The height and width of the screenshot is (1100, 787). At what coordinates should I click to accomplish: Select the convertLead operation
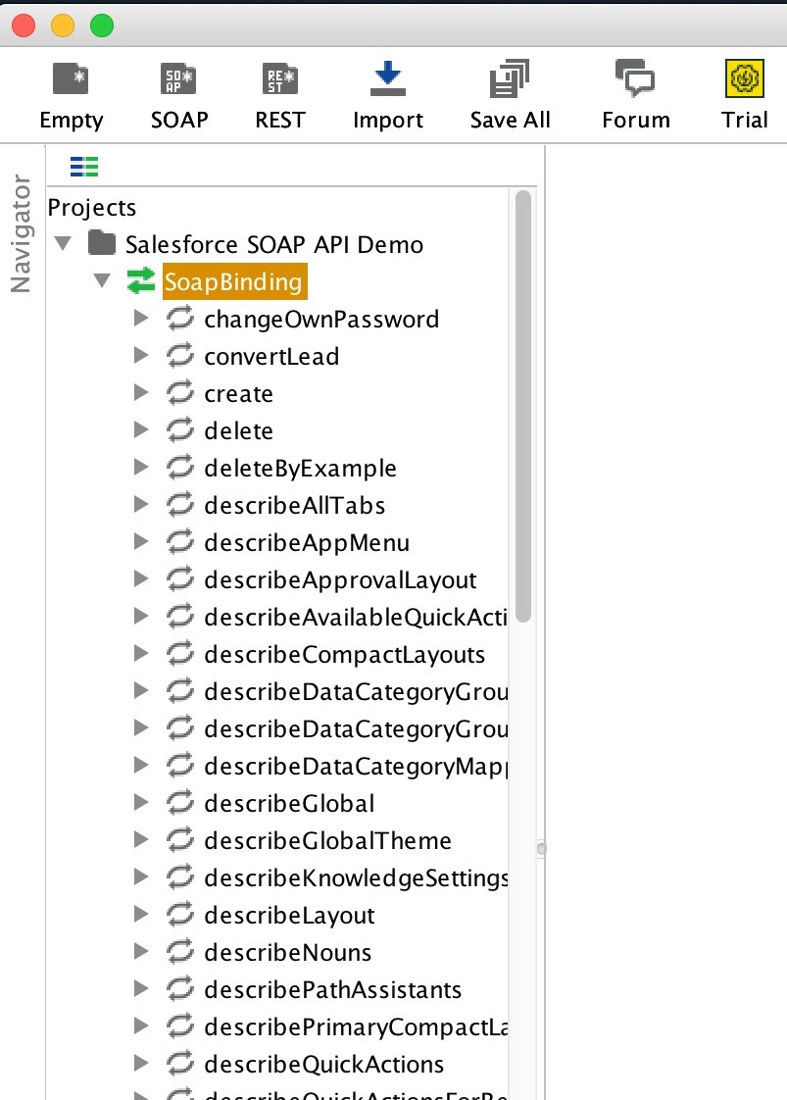coord(271,357)
